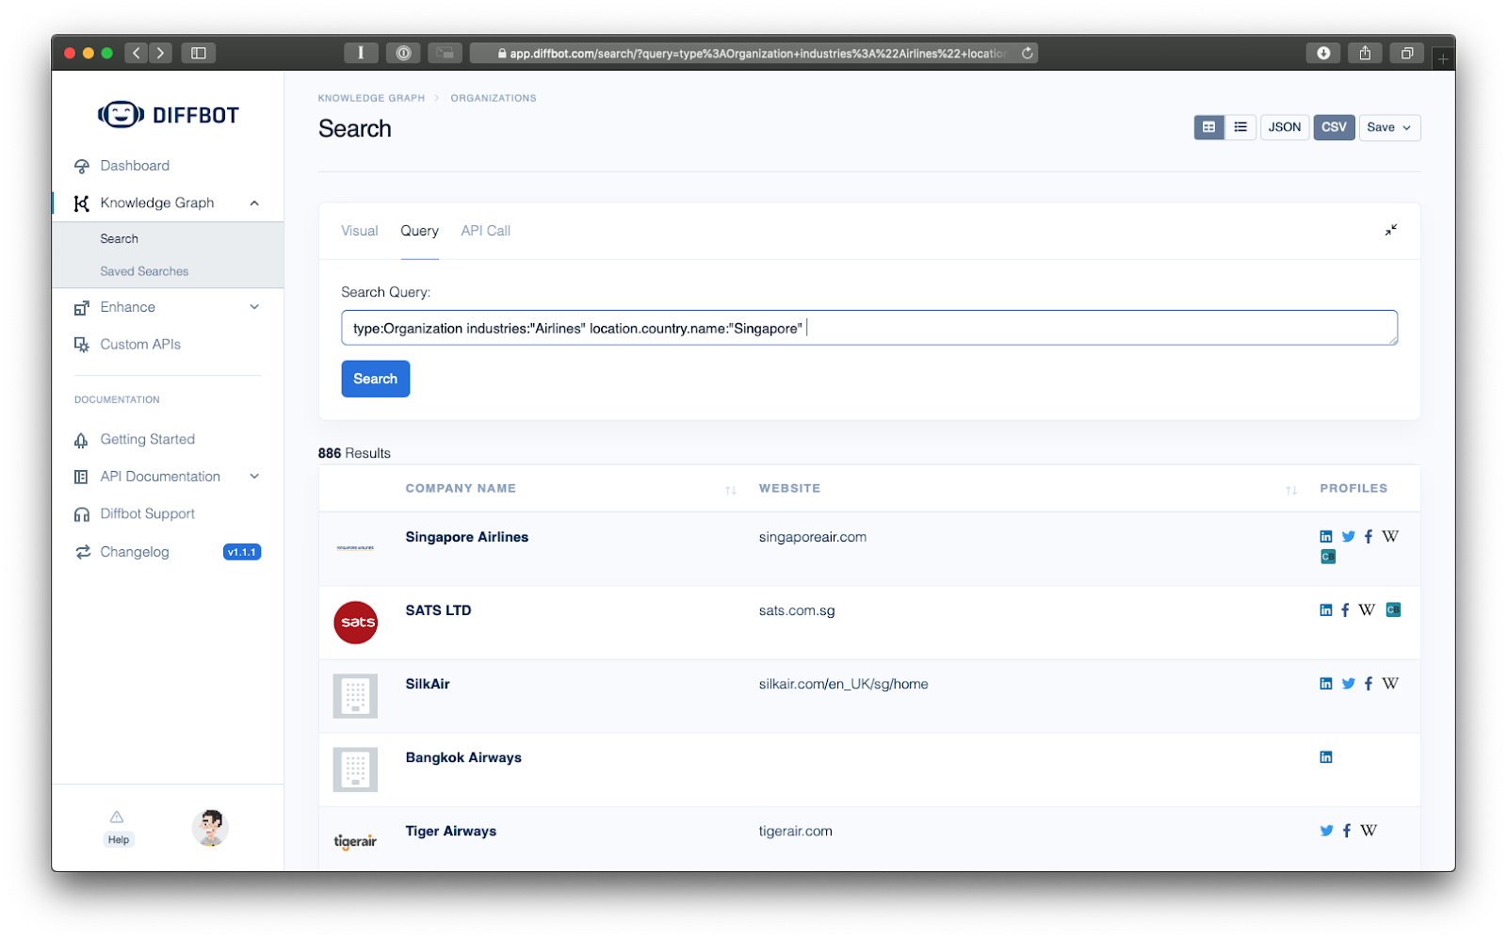Open Tiger Airways Twitter profile

(x=1327, y=831)
